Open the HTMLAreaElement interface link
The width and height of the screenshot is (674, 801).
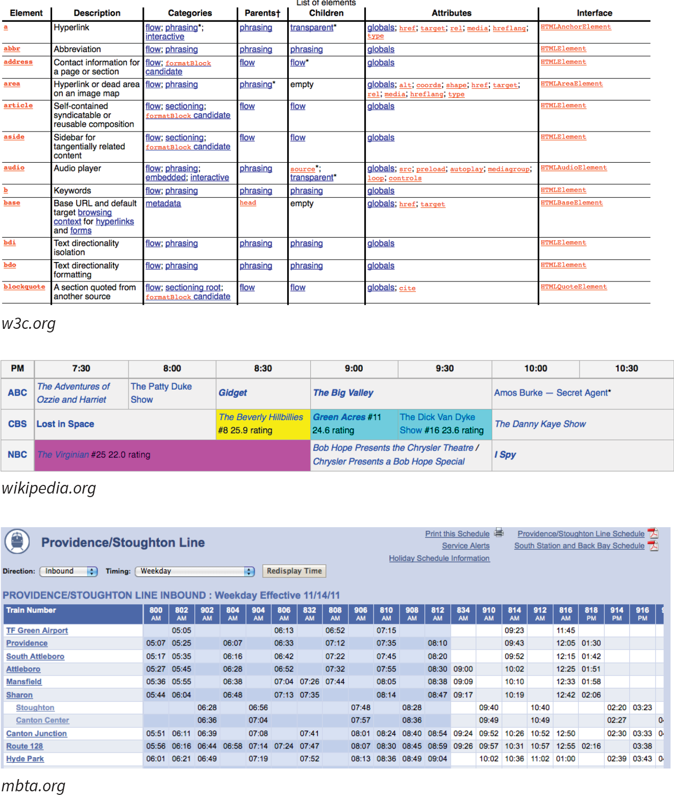click(571, 84)
